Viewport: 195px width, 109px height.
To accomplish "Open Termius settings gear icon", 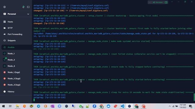I will coord(5,7).
